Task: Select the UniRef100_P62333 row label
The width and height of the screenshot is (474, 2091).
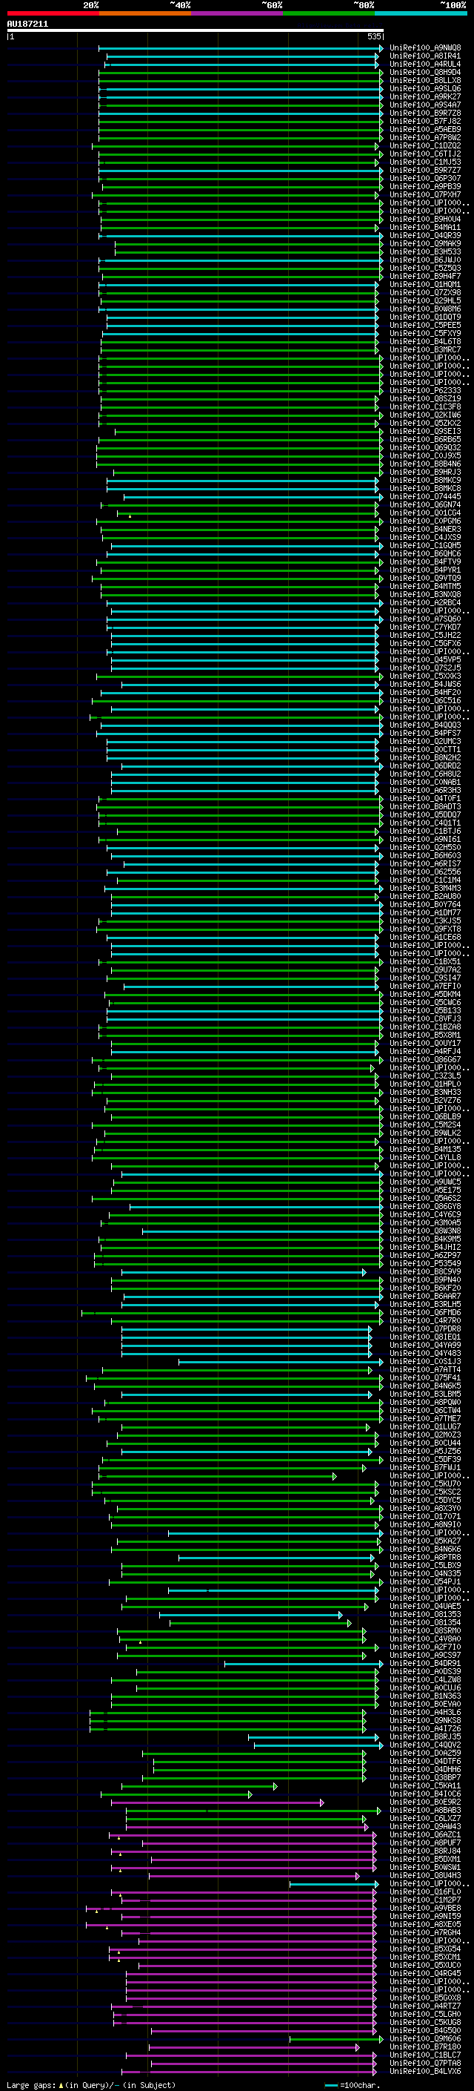Action: (424, 390)
